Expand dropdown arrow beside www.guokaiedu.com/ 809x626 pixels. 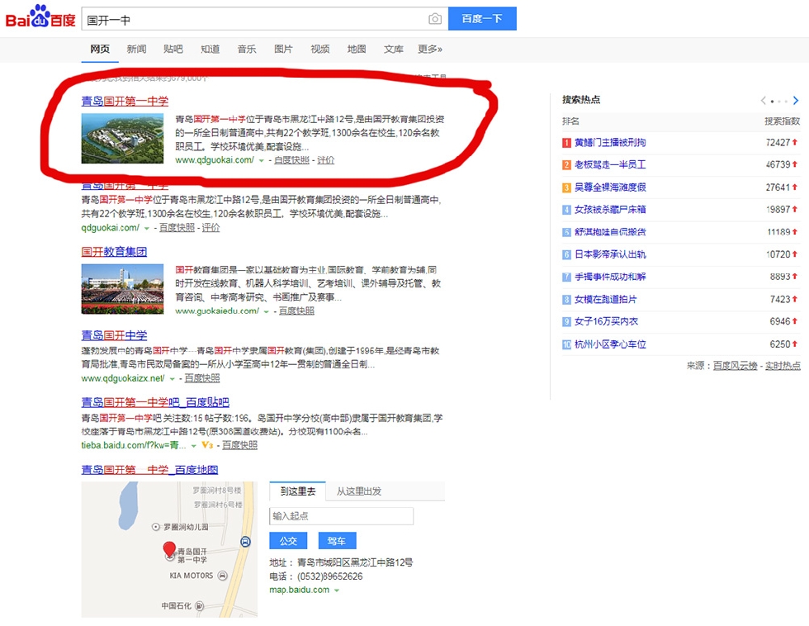[266, 311]
